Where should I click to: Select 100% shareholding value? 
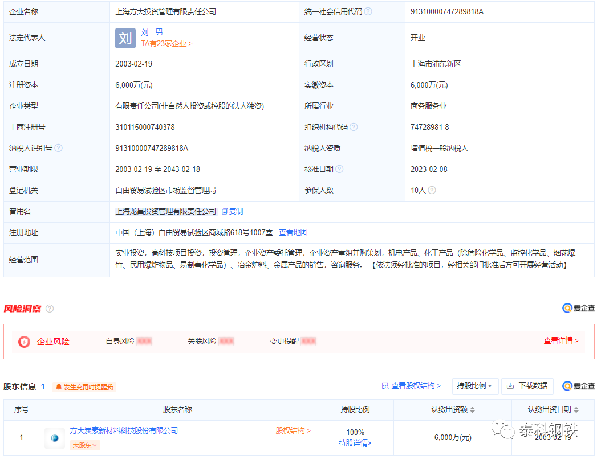click(355, 433)
